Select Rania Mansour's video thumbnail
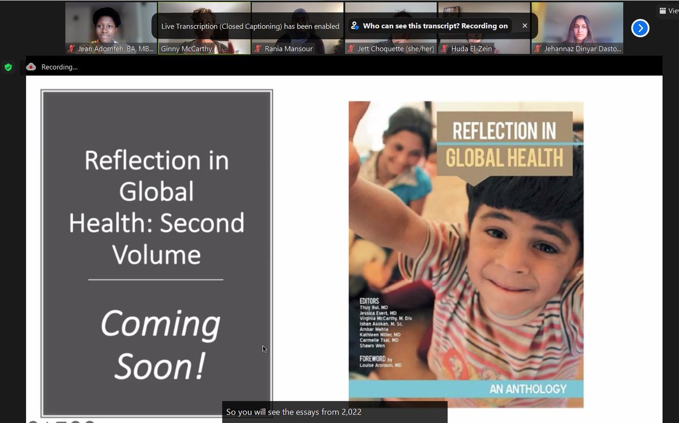 pyautogui.click(x=298, y=28)
